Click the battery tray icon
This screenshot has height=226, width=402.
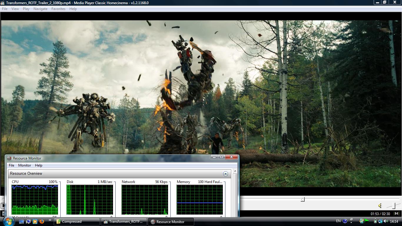click(x=375, y=221)
